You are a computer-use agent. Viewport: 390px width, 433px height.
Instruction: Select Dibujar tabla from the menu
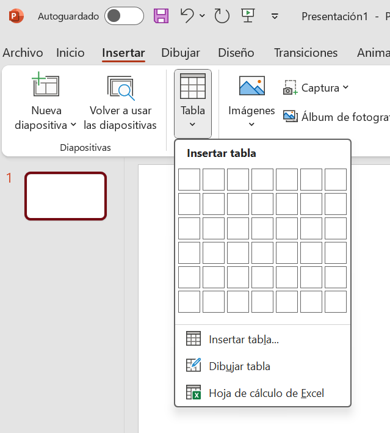point(239,366)
